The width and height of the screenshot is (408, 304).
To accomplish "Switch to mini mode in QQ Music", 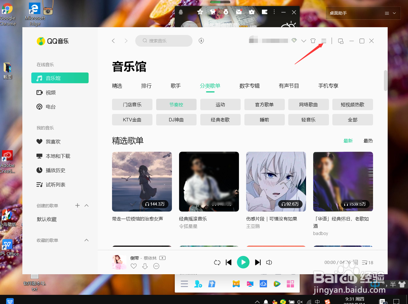I will (x=341, y=41).
